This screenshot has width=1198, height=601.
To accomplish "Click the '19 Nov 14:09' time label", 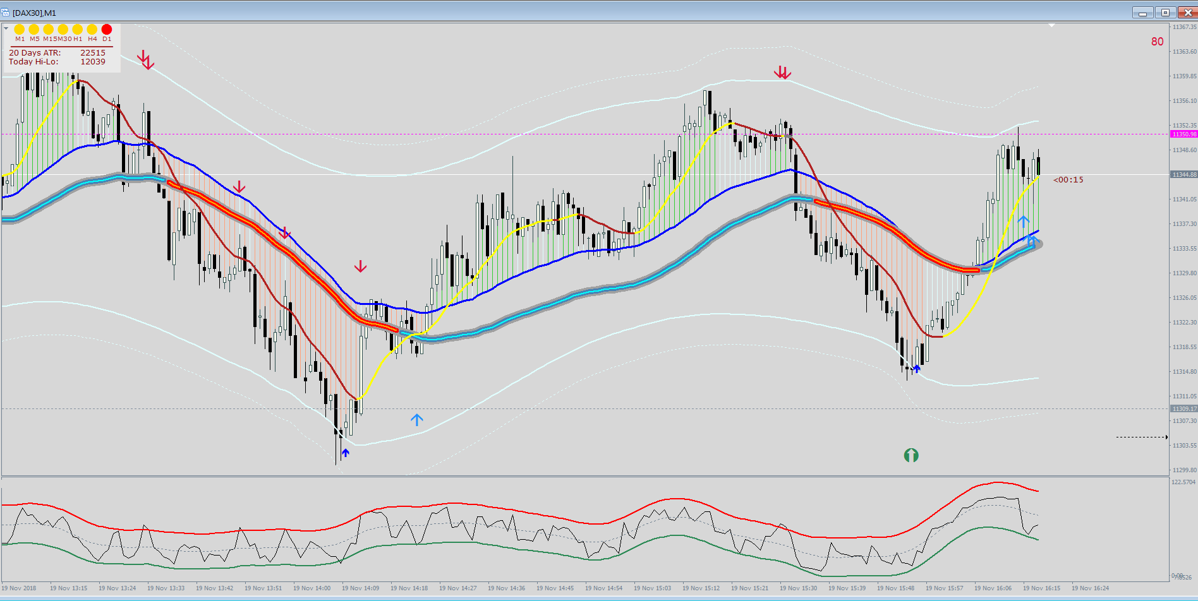I will [x=361, y=588].
